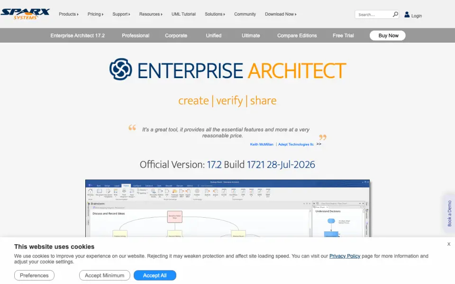Open the Keith McMillan link
The height and width of the screenshot is (284, 455).
pos(262,144)
